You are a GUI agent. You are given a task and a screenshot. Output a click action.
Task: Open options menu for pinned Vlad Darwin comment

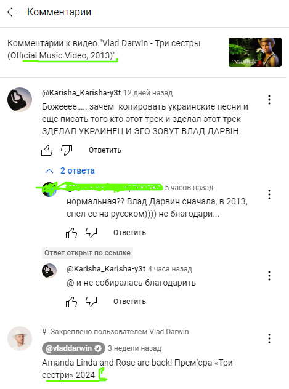click(x=269, y=339)
